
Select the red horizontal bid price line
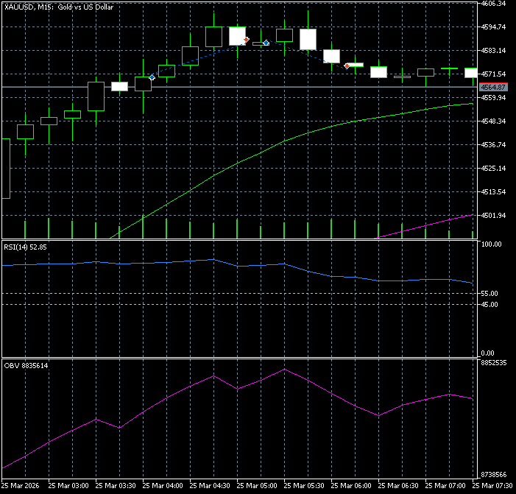coord(239,87)
